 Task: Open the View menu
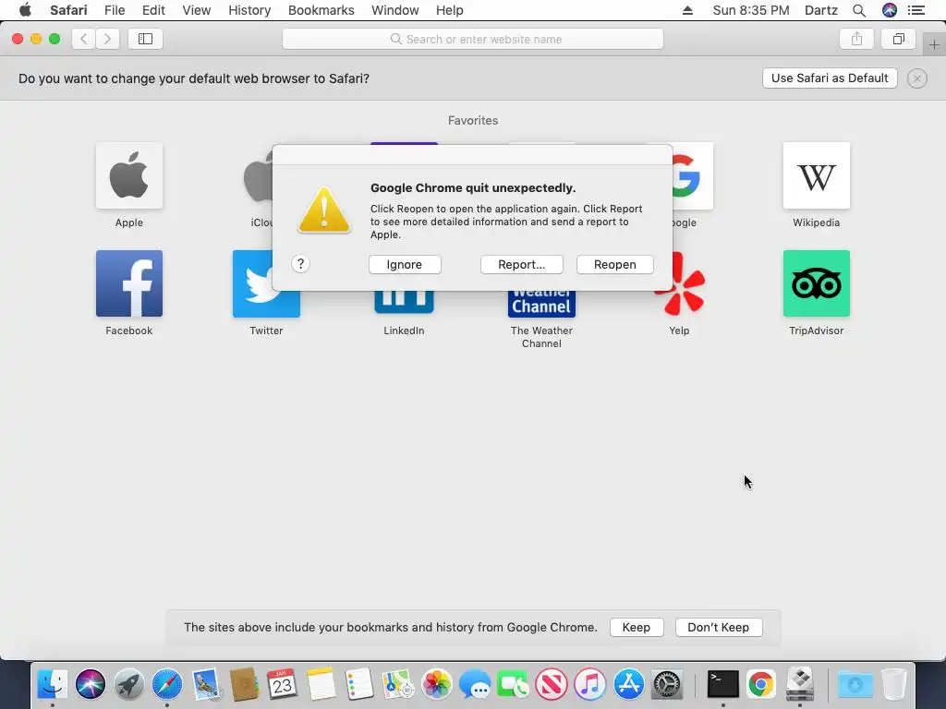[x=197, y=10]
